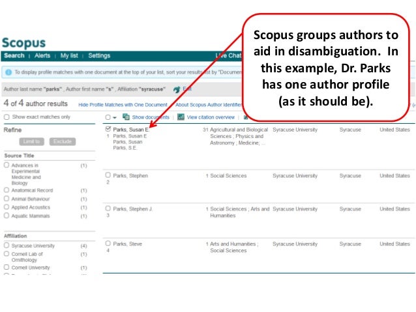This screenshot has height=312, width=416.
Task: Open Live Chat link
Action: tap(228, 55)
